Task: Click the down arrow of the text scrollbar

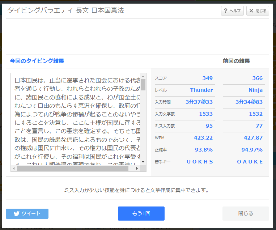Action: pos(143,162)
